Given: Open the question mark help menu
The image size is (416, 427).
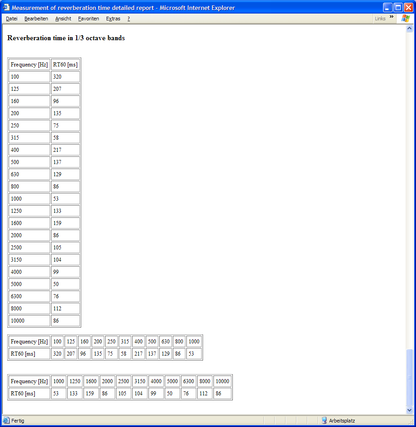Looking at the screenshot, I should [129, 19].
